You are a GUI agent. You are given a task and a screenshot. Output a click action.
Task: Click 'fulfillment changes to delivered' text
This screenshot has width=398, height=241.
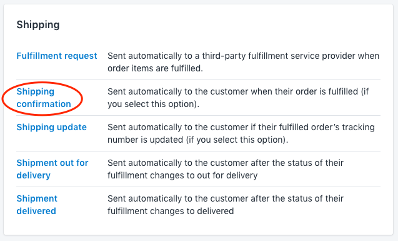(171, 211)
